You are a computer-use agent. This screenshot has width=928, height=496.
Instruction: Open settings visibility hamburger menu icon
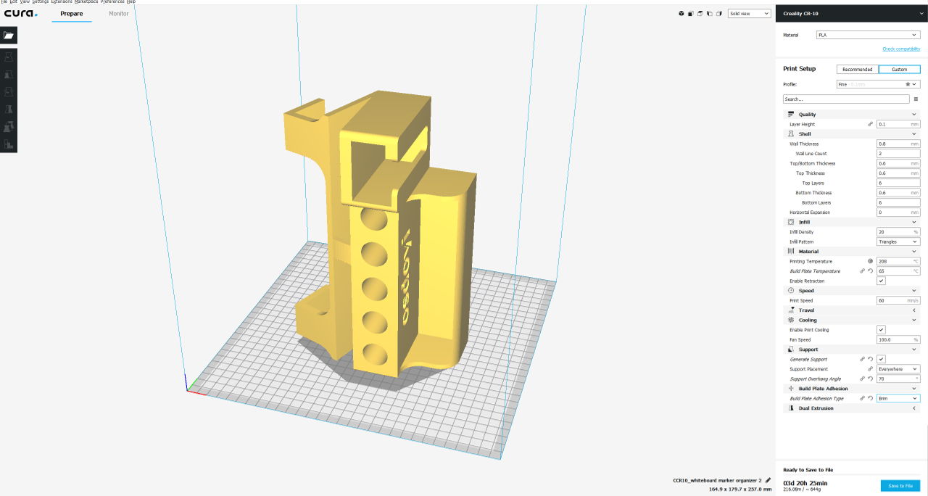coord(916,99)
